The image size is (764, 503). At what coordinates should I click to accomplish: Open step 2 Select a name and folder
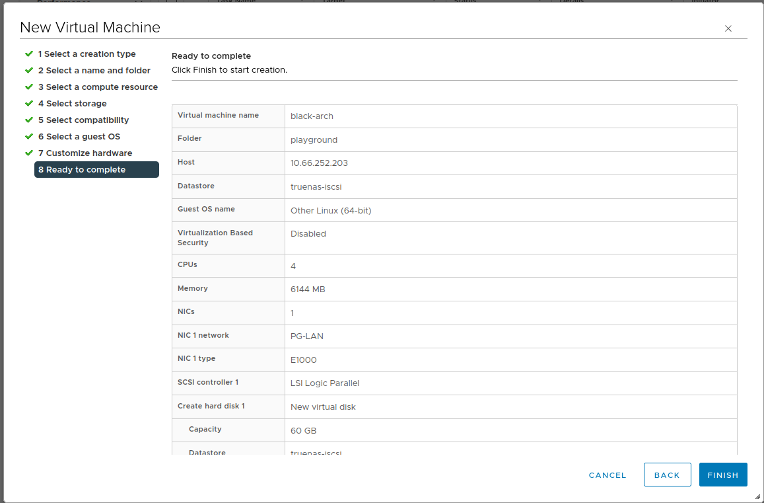coord(94,71)
